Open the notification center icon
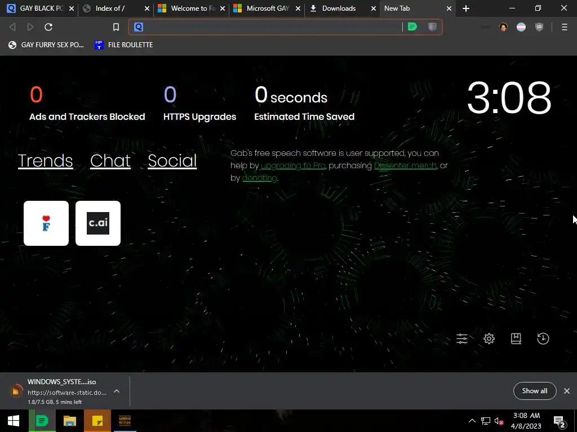Image resolution: width=577 pixels, height=432 pixels. [560, 421]
